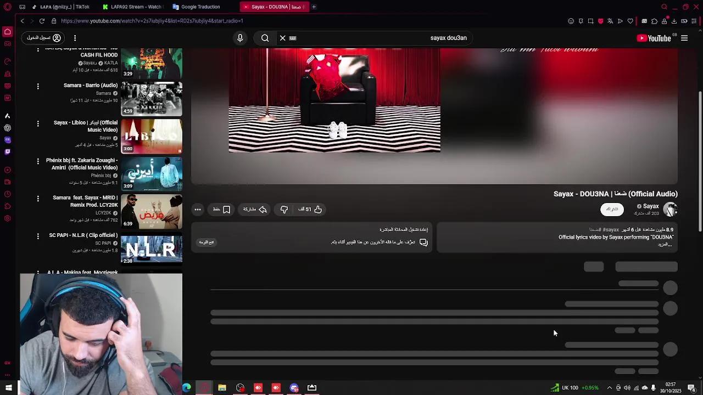
Task: Click the sign-in button with account icon
Action: 44,38
